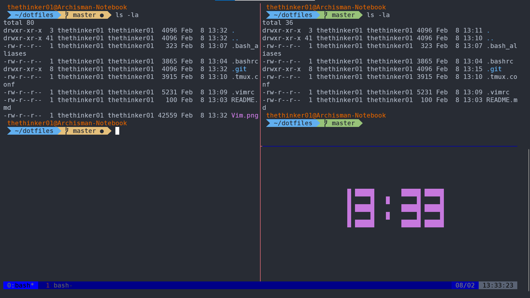Switch to tmux window 1:bash
Screen dimensions: 530x298
point(59,285)
